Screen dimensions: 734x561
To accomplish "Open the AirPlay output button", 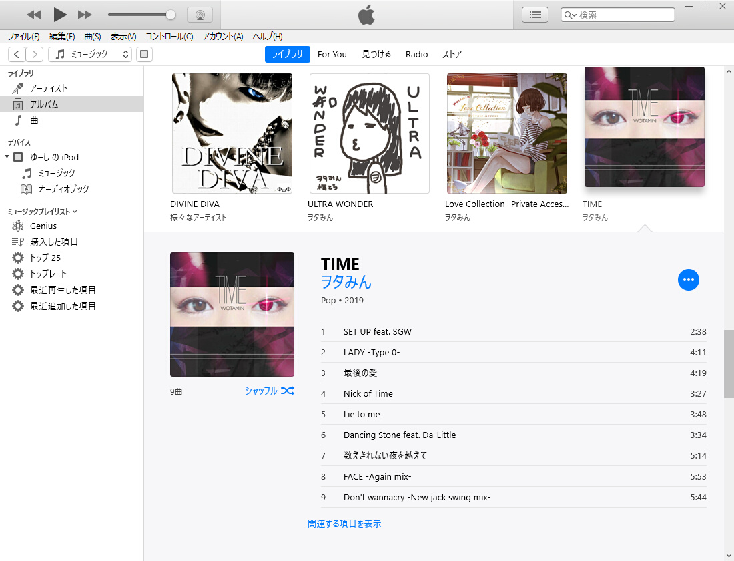I will pos(200,15).
